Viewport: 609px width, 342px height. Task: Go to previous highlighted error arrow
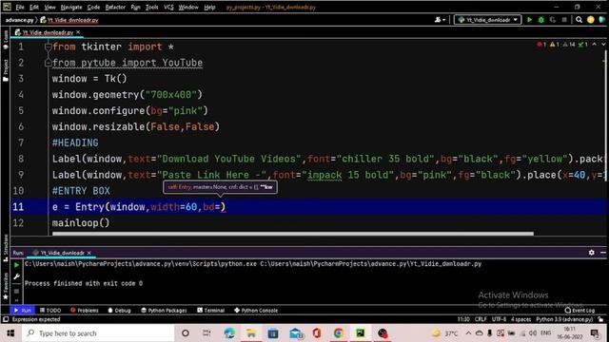click(594, 45)
